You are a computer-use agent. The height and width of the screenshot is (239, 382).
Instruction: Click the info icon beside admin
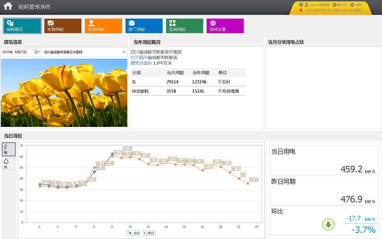point(301,5)
